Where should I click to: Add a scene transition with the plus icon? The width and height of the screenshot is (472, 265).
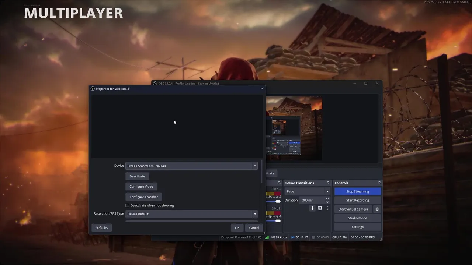(312, 208)
